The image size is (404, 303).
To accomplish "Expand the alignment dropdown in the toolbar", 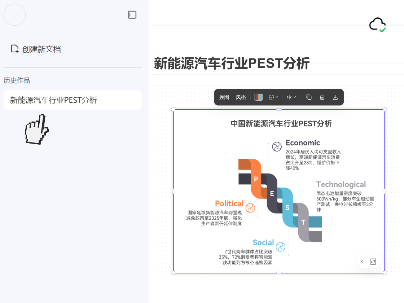I will point(291,97).
